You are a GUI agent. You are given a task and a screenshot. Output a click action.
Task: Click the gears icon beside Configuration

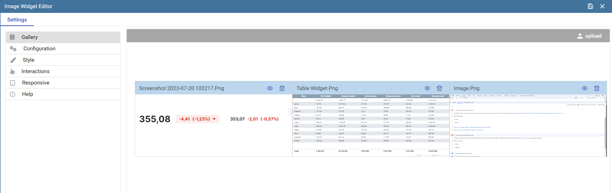tap(13, 49)
